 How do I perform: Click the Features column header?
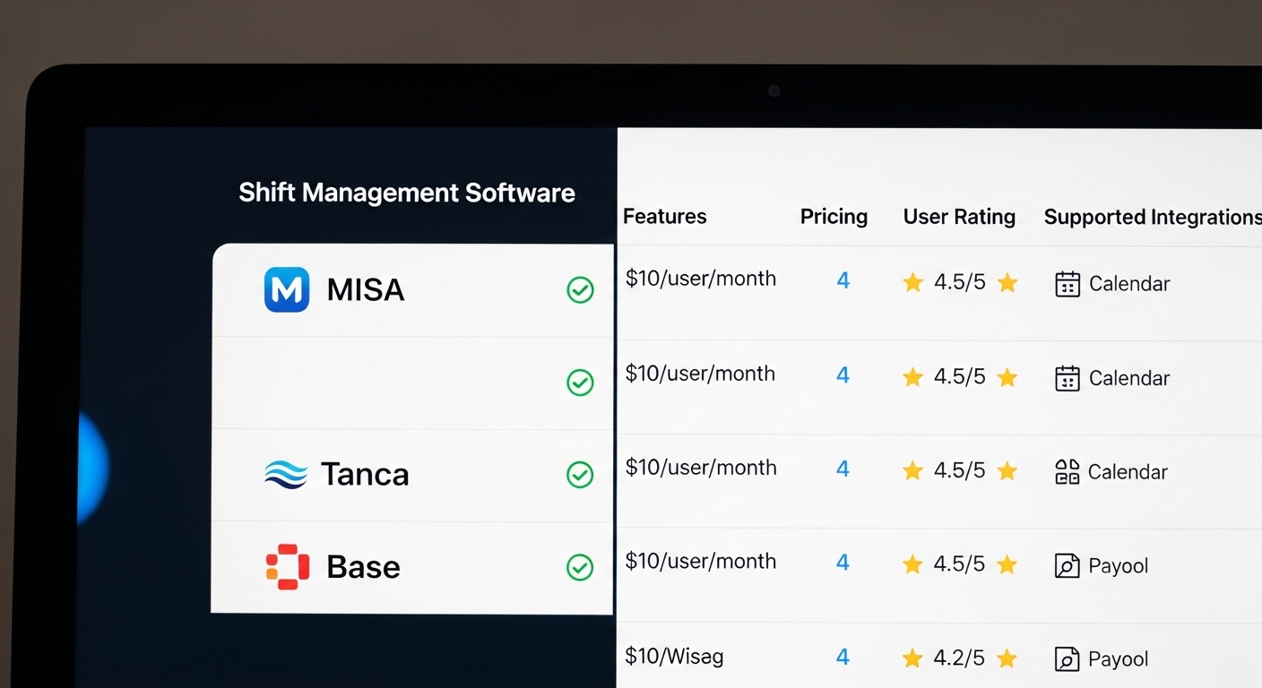[664, 217]
